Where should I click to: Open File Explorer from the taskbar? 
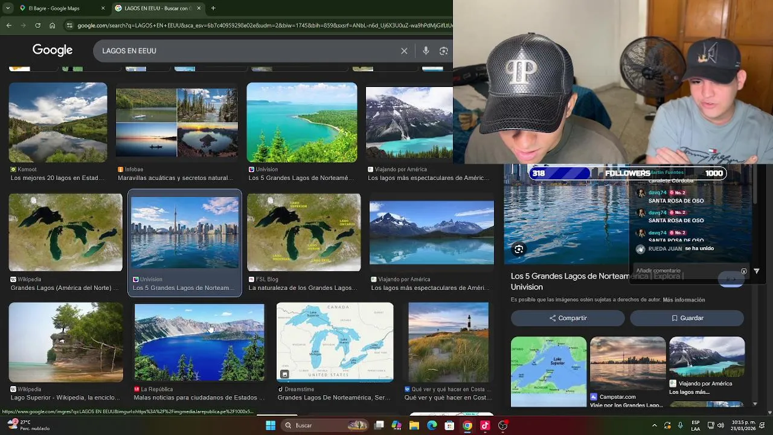(x=414, y=425)
